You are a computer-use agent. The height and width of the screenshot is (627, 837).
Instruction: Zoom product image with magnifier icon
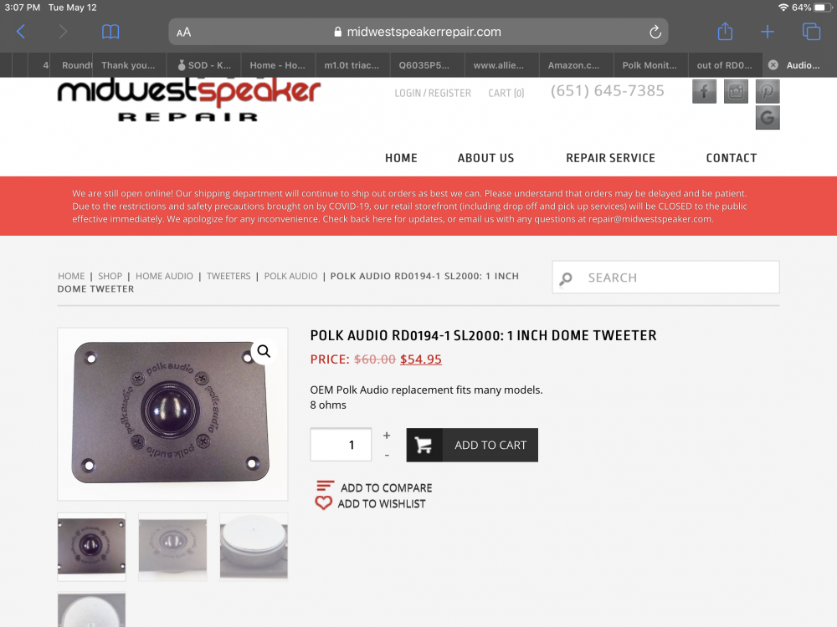point(264,351)
